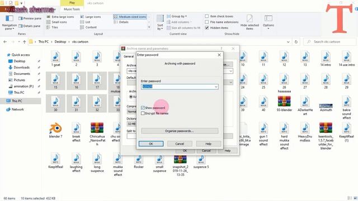Expand the address bar history dropdown
The width and height of the screenshot is (358, 201).
coord(288,42)
